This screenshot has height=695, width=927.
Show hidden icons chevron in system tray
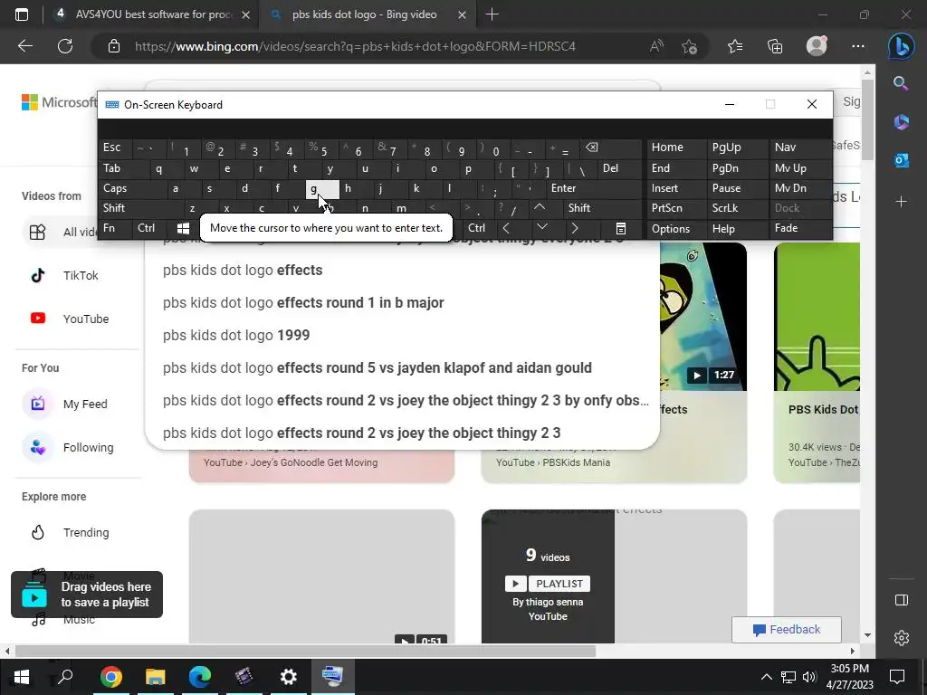pos(766,677)
